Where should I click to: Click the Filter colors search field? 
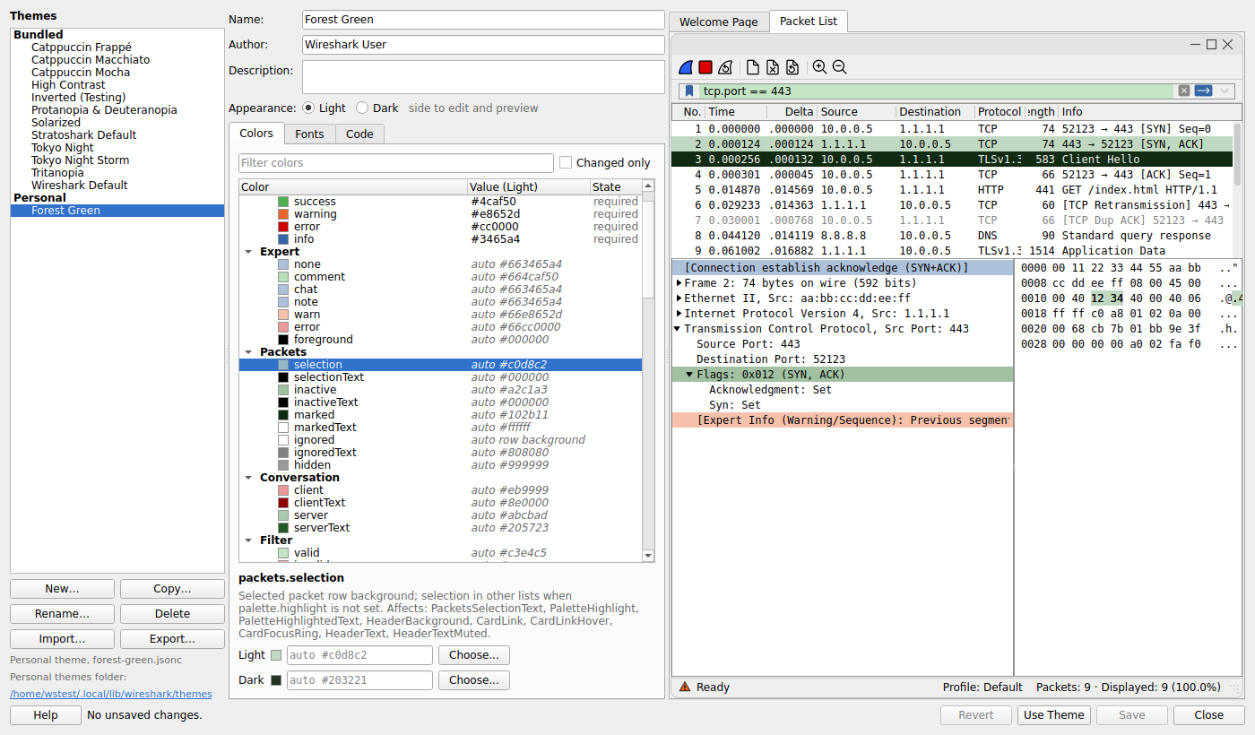[x=395, y=162]
